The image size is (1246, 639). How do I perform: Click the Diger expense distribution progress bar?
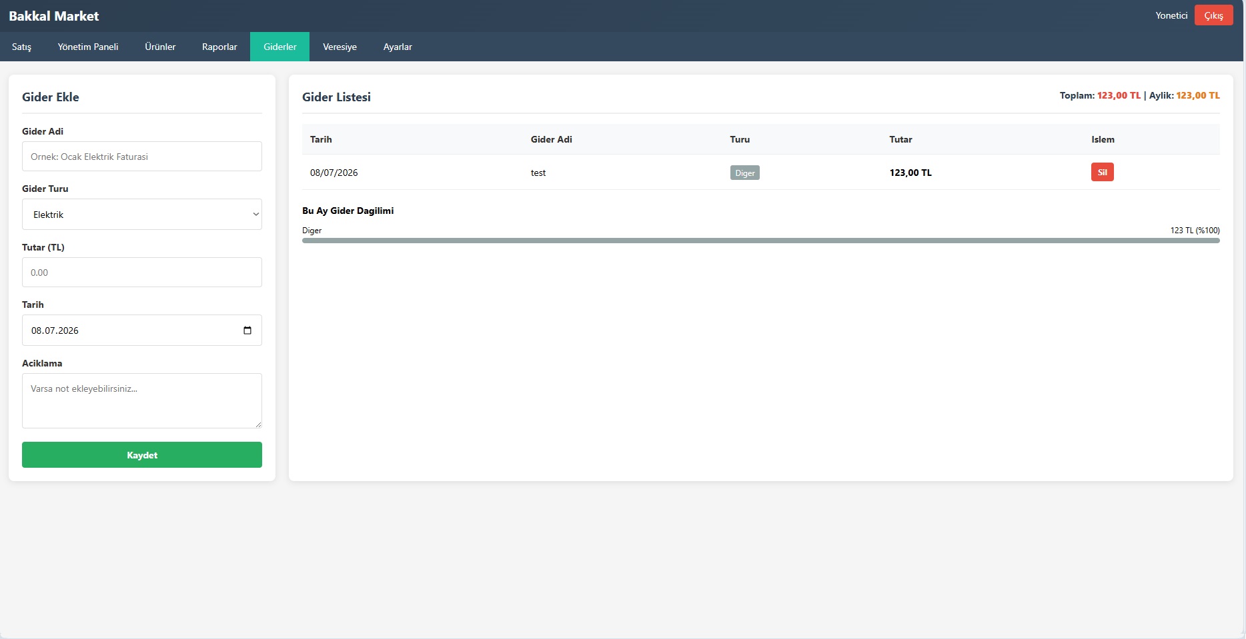(761, 241)
